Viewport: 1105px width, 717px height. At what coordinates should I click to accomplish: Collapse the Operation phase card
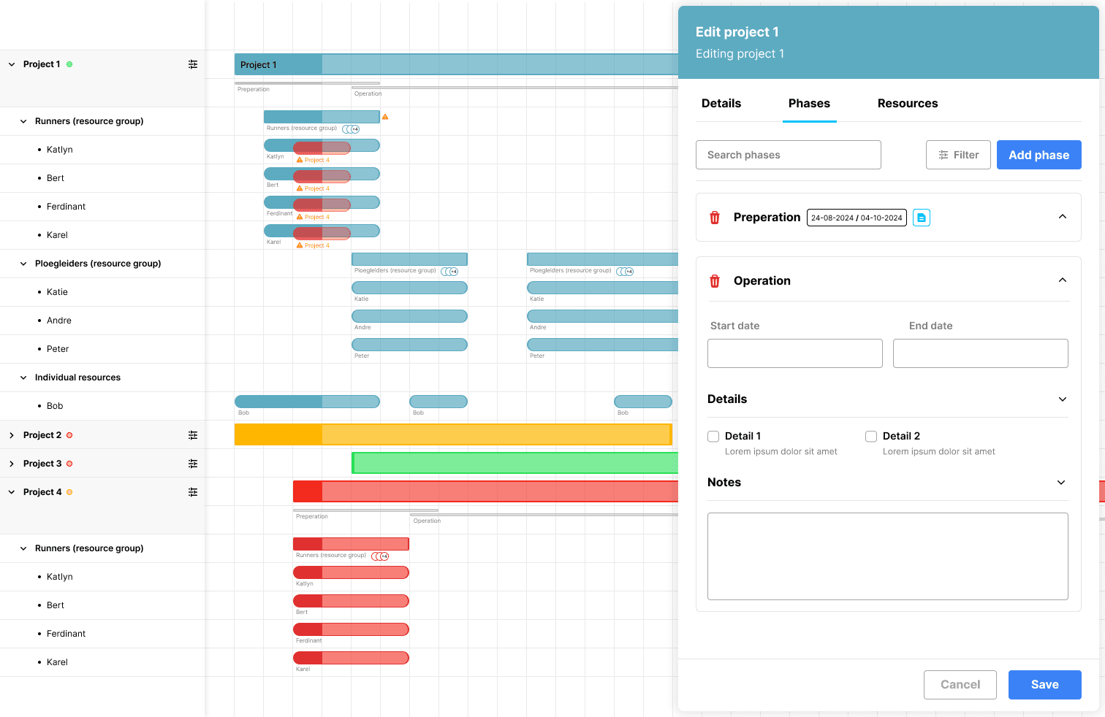[1062, 280]
